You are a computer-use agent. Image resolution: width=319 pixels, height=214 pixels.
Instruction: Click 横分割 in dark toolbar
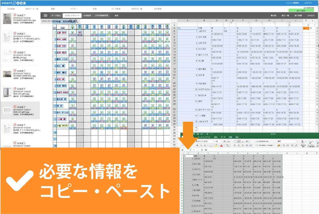click(x=273, y=15)
